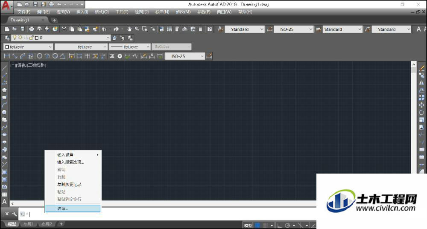Open the Help question mark icon
The height and width of the screenshot is (229, 427).
click(209, 29)
